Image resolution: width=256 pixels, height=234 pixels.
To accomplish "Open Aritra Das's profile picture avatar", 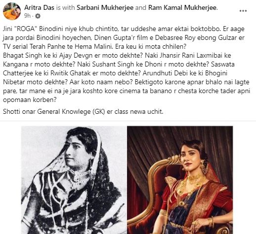I will click(12, 11).
